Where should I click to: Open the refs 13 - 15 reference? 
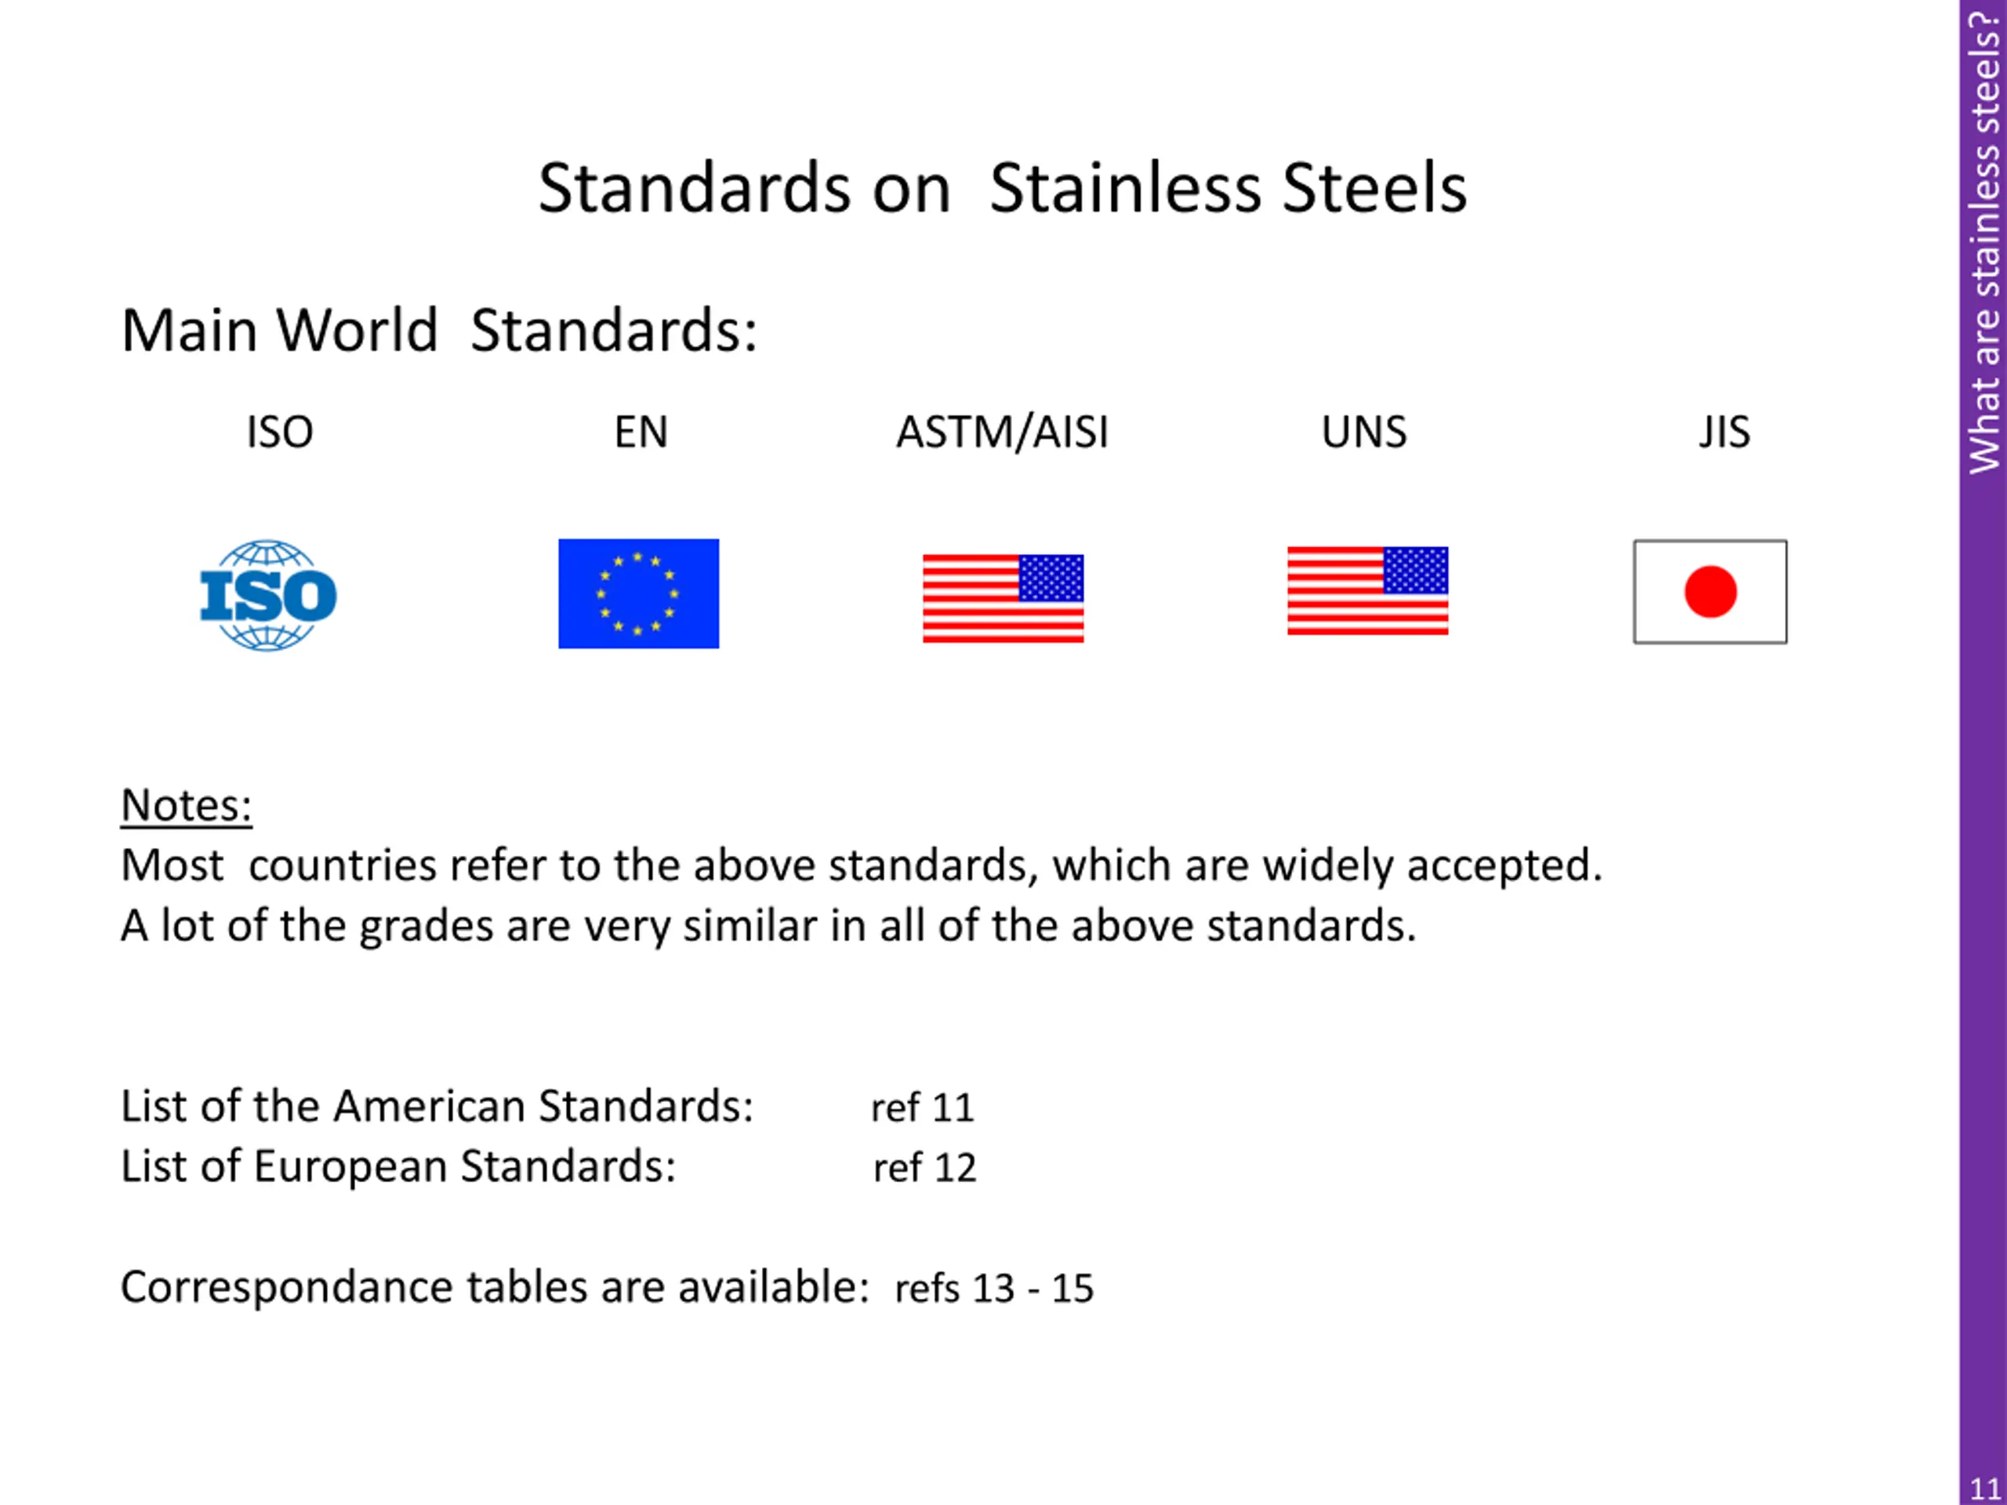pos(994,1288)
